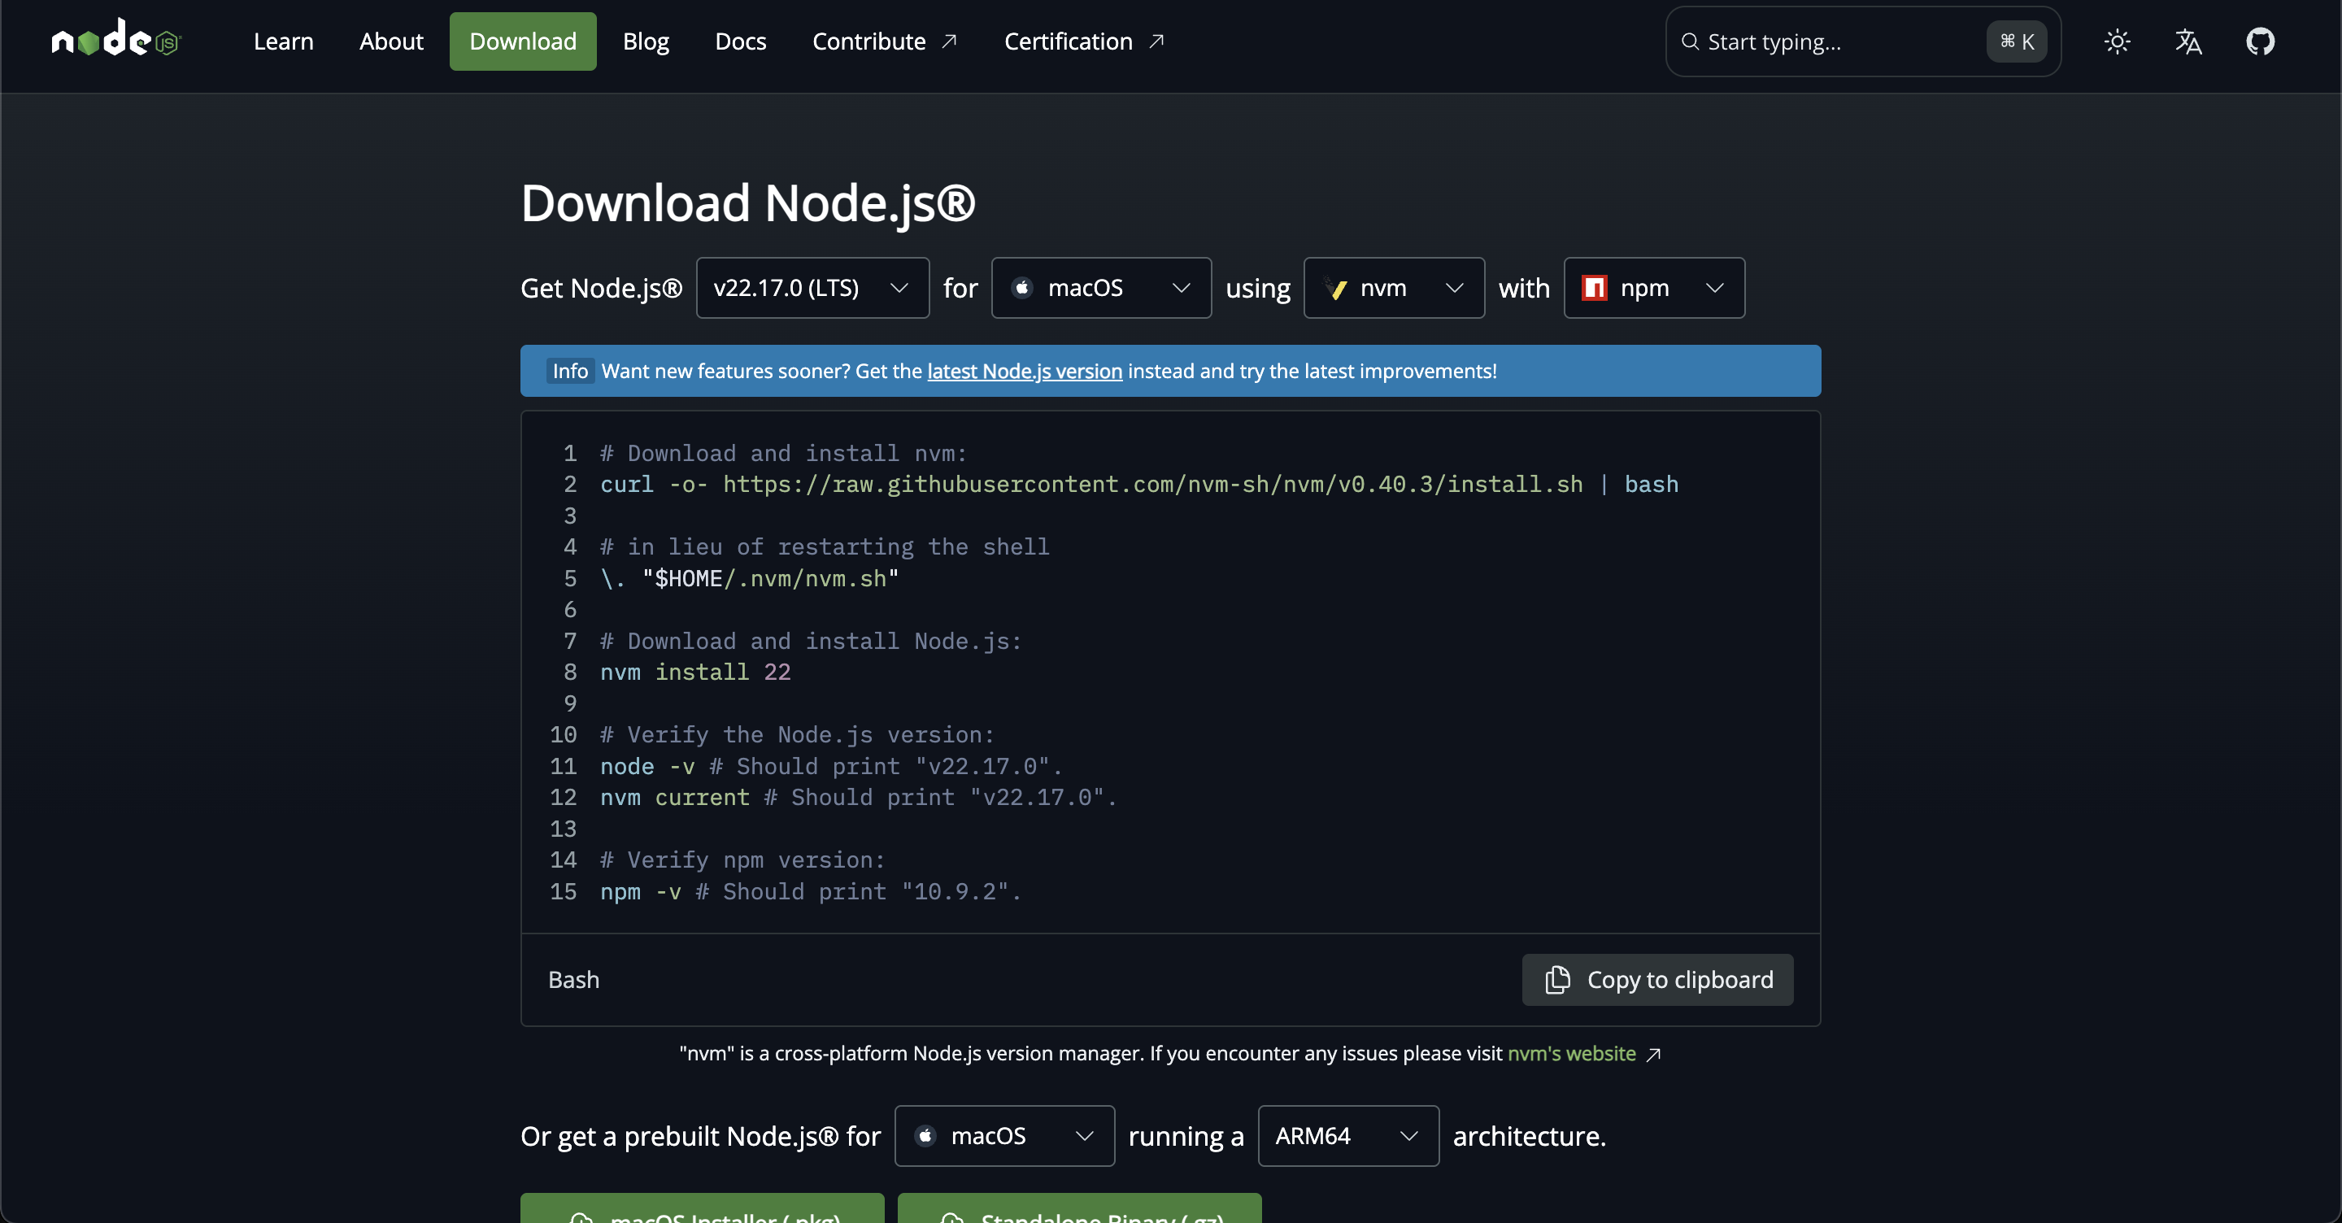
Task: Open the Learn menu item
Action: [283, 41]
